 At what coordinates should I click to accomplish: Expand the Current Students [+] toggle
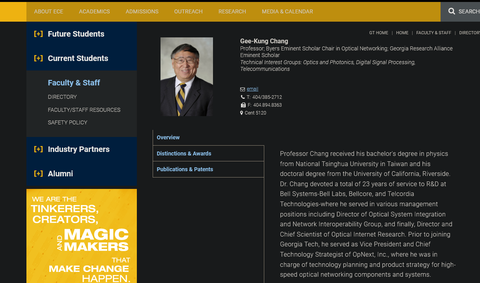[38, 58]
